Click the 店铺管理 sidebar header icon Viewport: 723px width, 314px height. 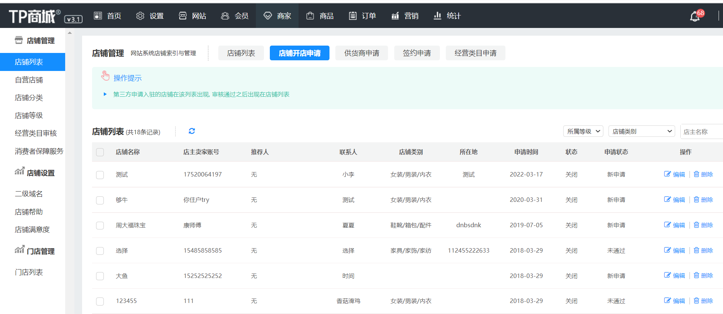click(x=19, y=40)
